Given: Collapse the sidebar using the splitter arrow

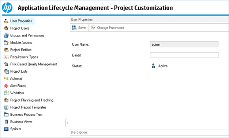Looking at the screenshot, I should [x=67, y=123].
